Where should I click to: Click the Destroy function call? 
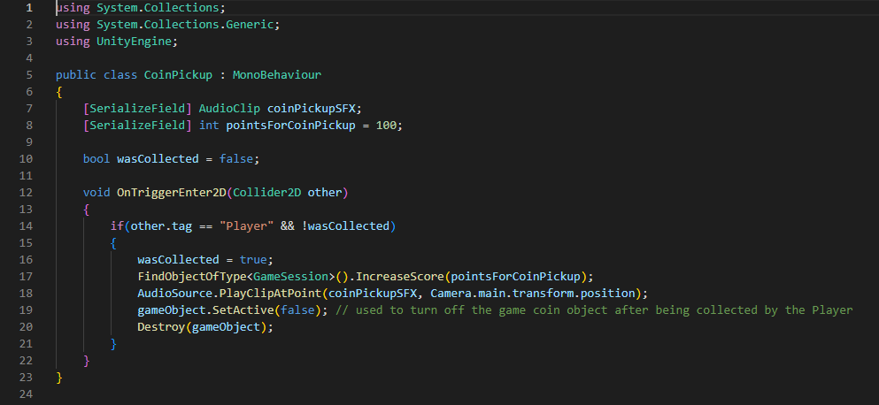point(159,326)
